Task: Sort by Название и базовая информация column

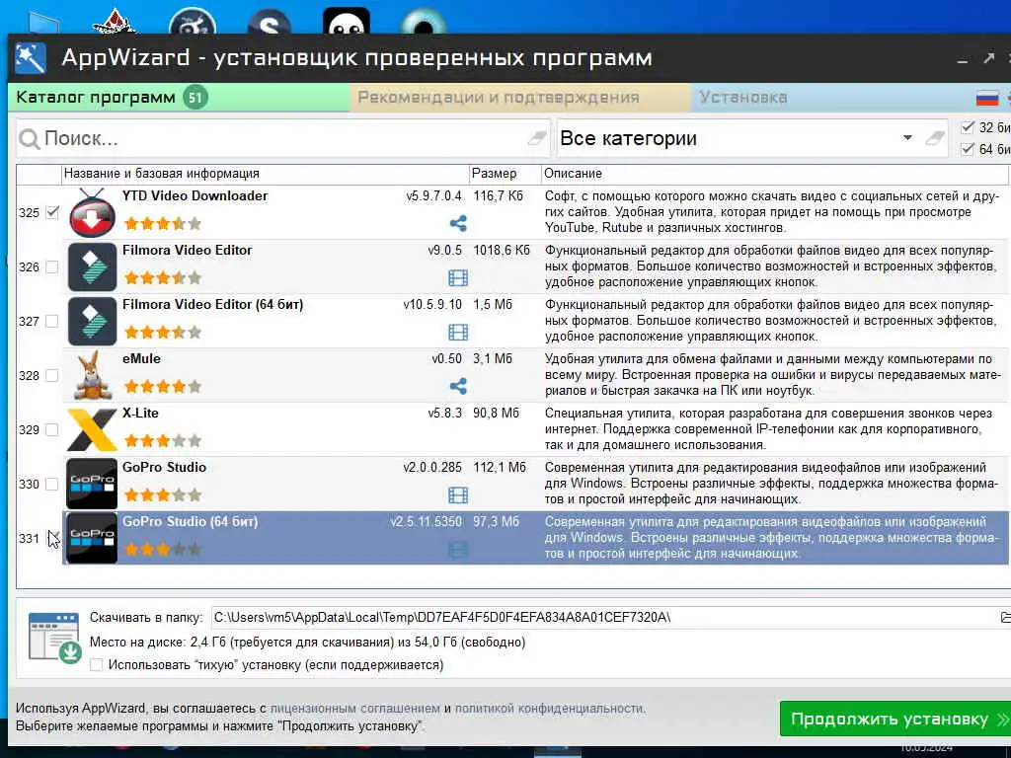Action: click(265, 174)
